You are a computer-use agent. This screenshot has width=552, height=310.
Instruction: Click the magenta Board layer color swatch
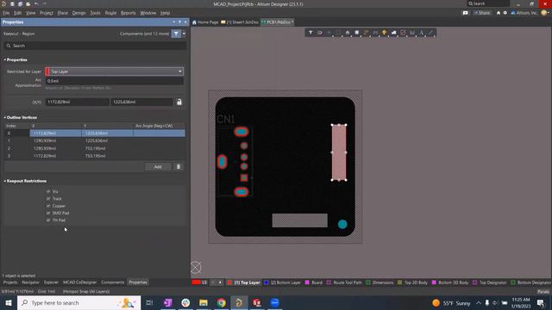tap(307, 282)
